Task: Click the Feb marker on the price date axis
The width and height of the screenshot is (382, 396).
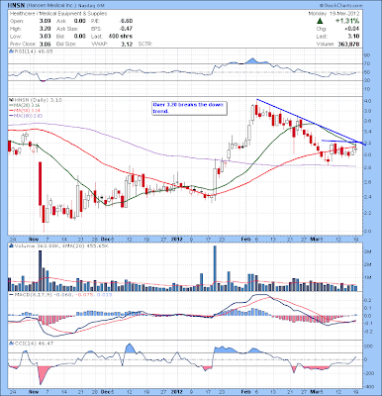Action: (245, 238)
